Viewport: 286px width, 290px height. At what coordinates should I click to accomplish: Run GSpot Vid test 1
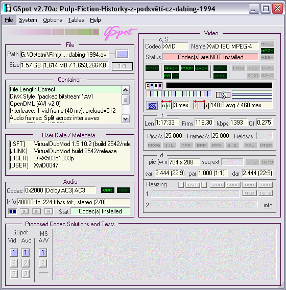point(14,252)
